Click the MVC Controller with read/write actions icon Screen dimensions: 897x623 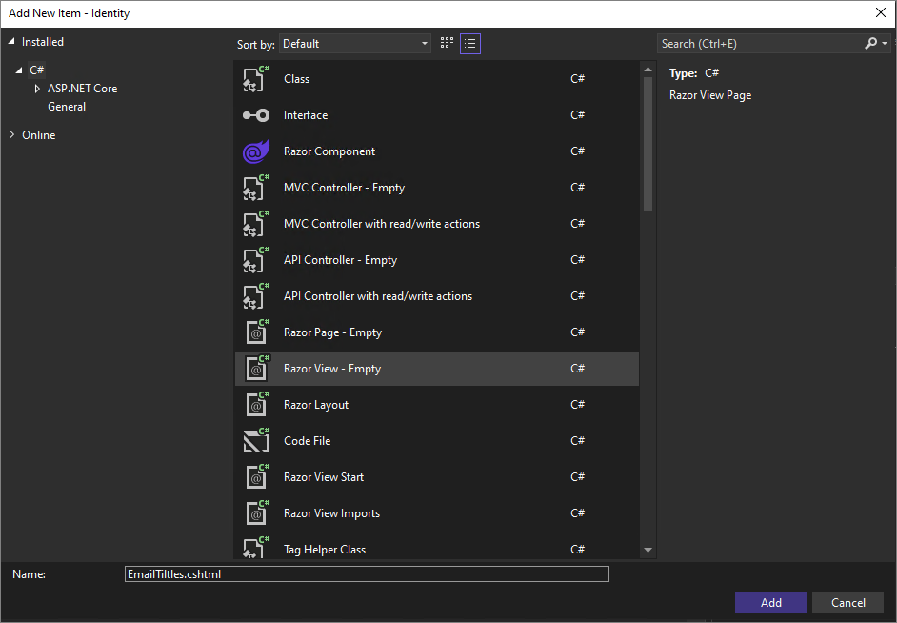256,224
